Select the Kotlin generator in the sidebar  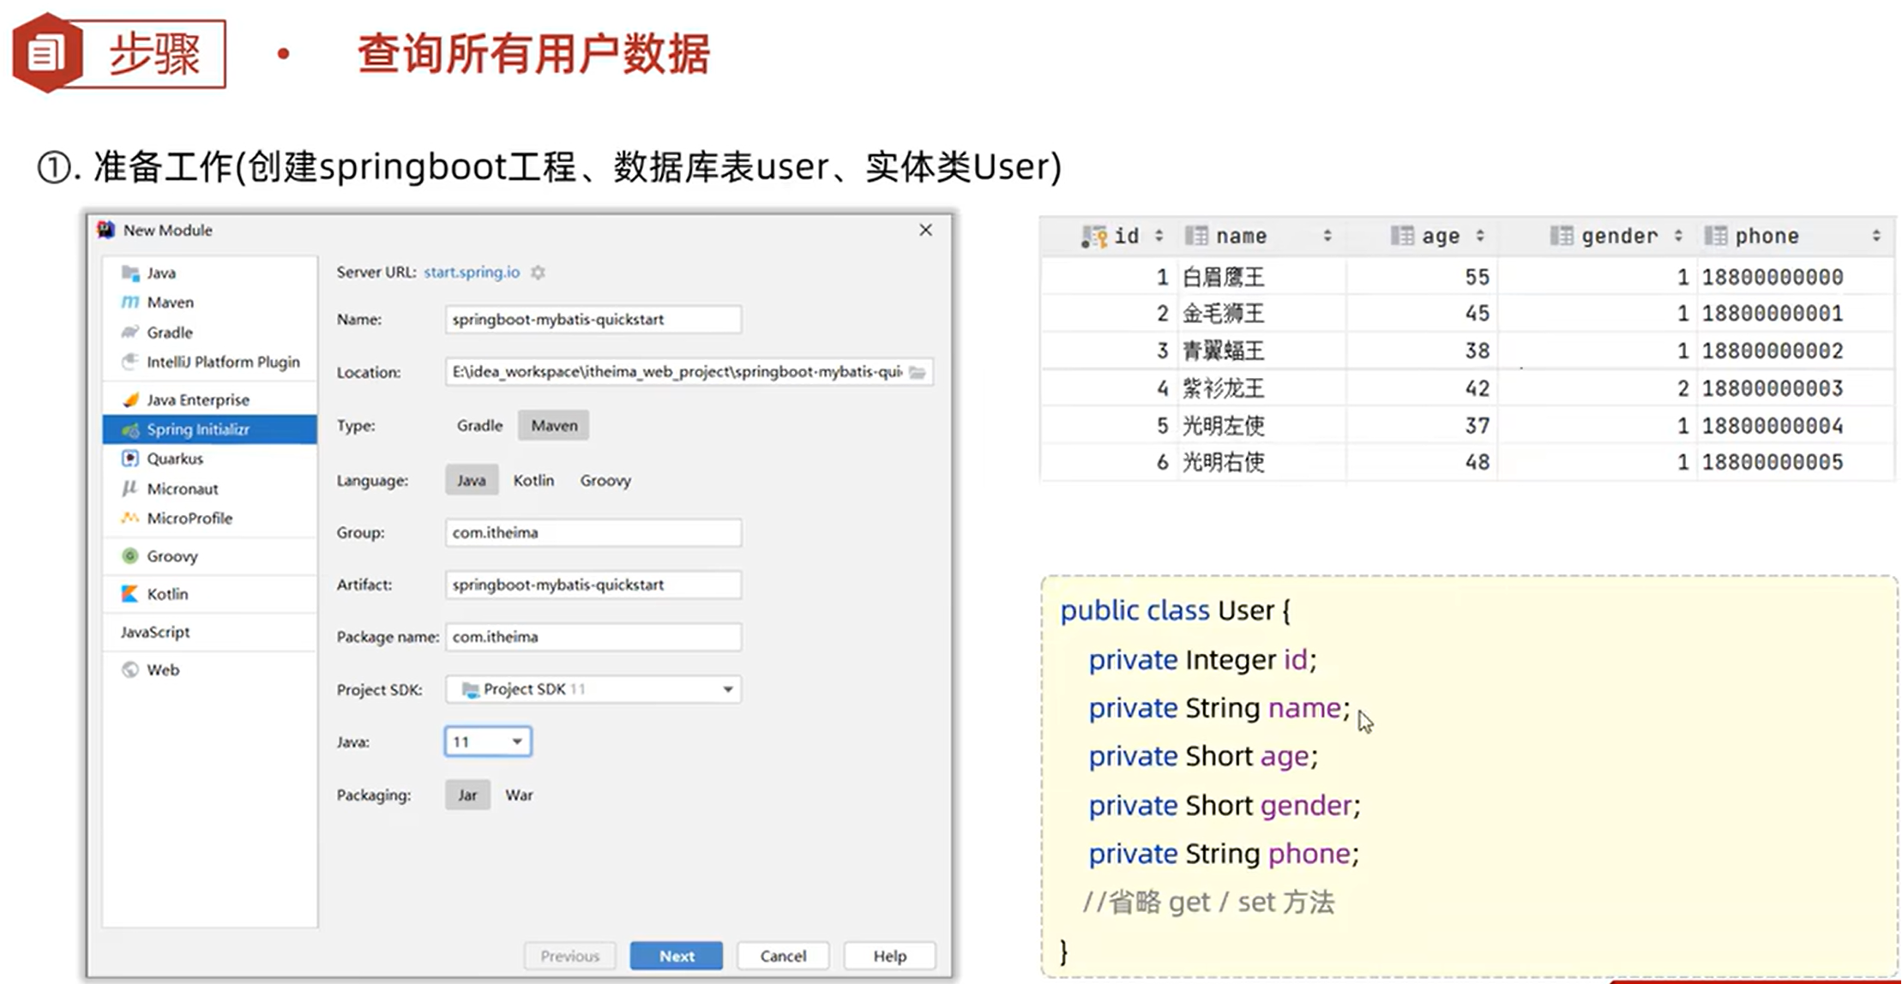click(x=167, y=593)
